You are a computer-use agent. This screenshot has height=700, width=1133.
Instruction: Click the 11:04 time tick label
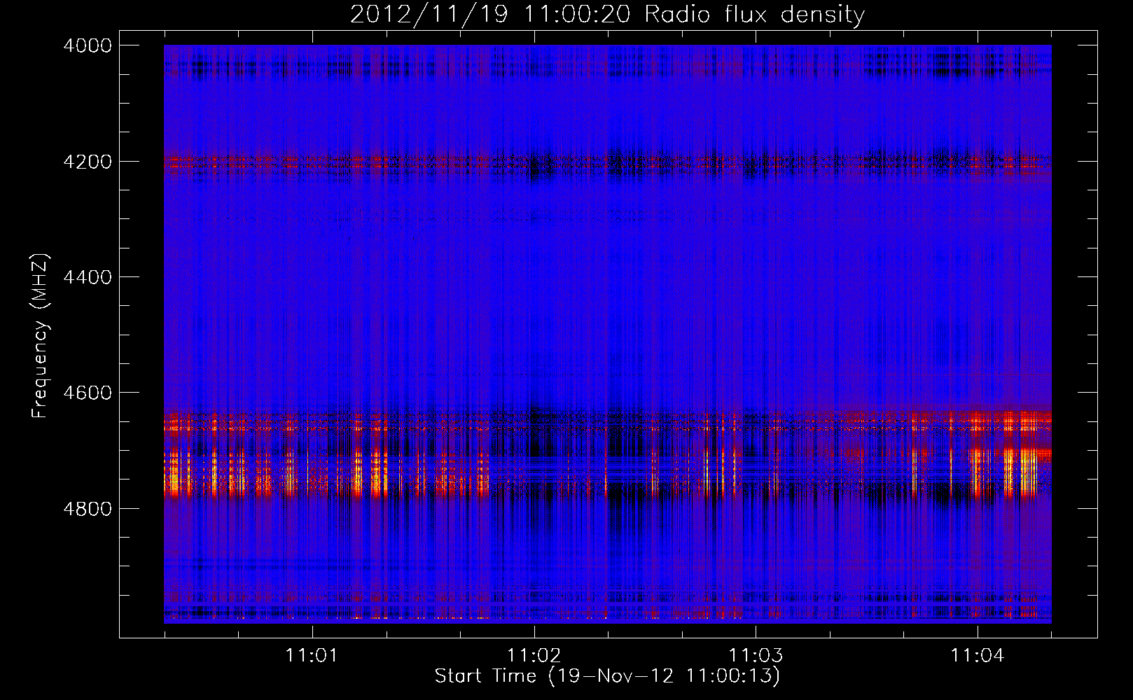(x=978, y=656)
